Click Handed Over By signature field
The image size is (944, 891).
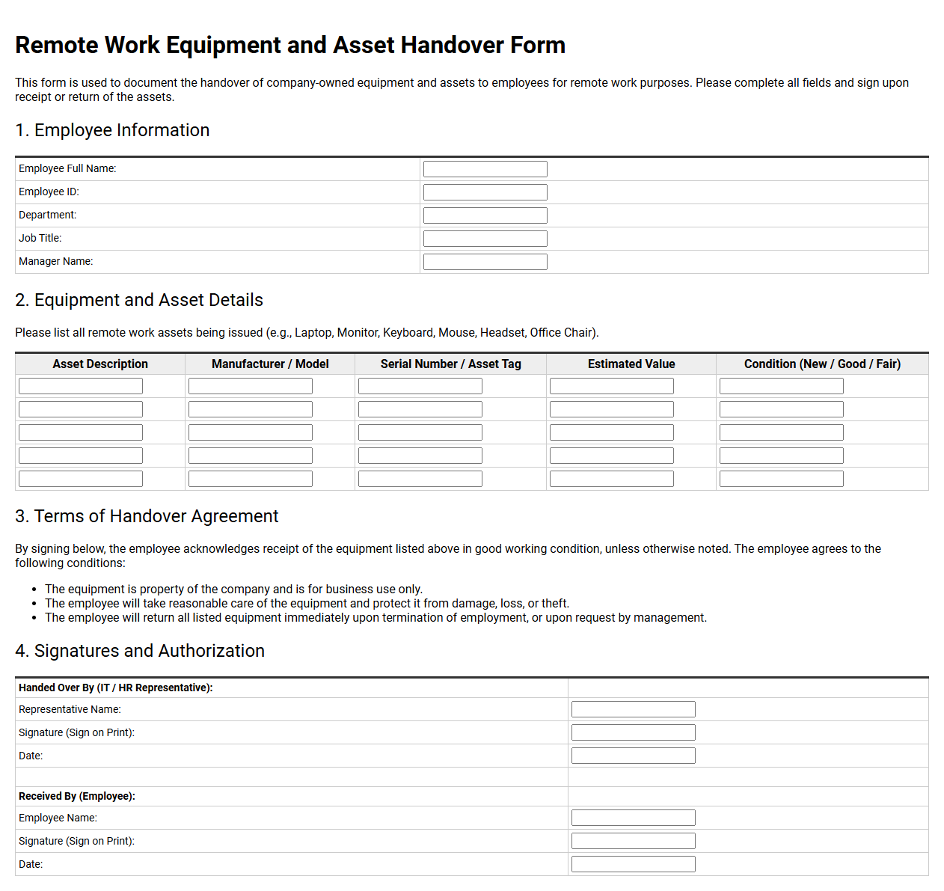634,732
